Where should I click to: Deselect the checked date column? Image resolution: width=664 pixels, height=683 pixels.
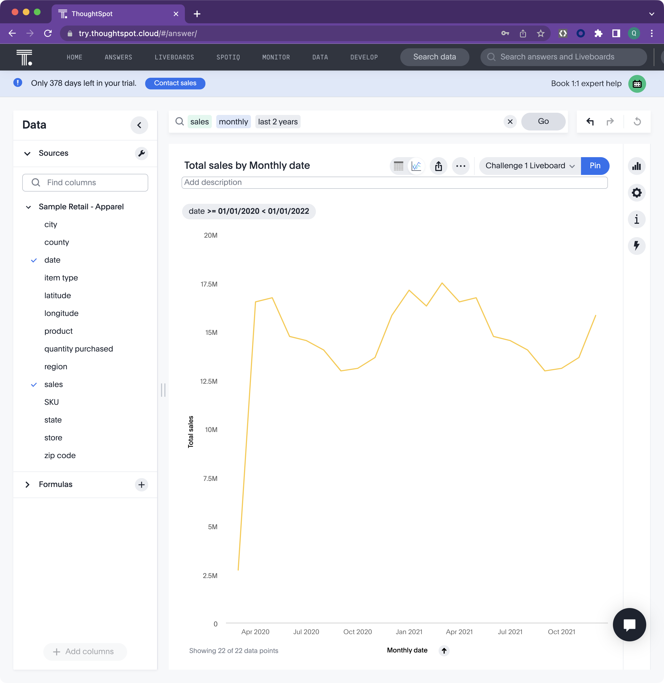point(34,260)
